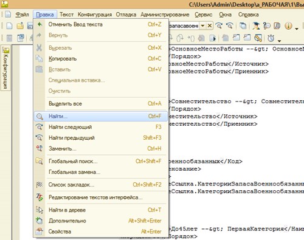This screenshot has width=304, height=240.
Task: Click document icon left of Файл menu
Action: pos(8,15)
